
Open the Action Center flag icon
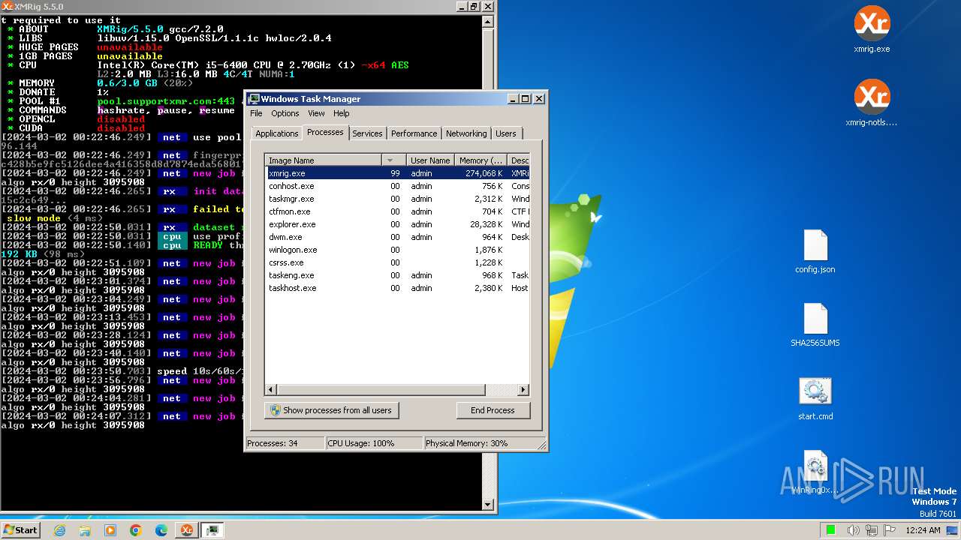(x=890, y=530)
